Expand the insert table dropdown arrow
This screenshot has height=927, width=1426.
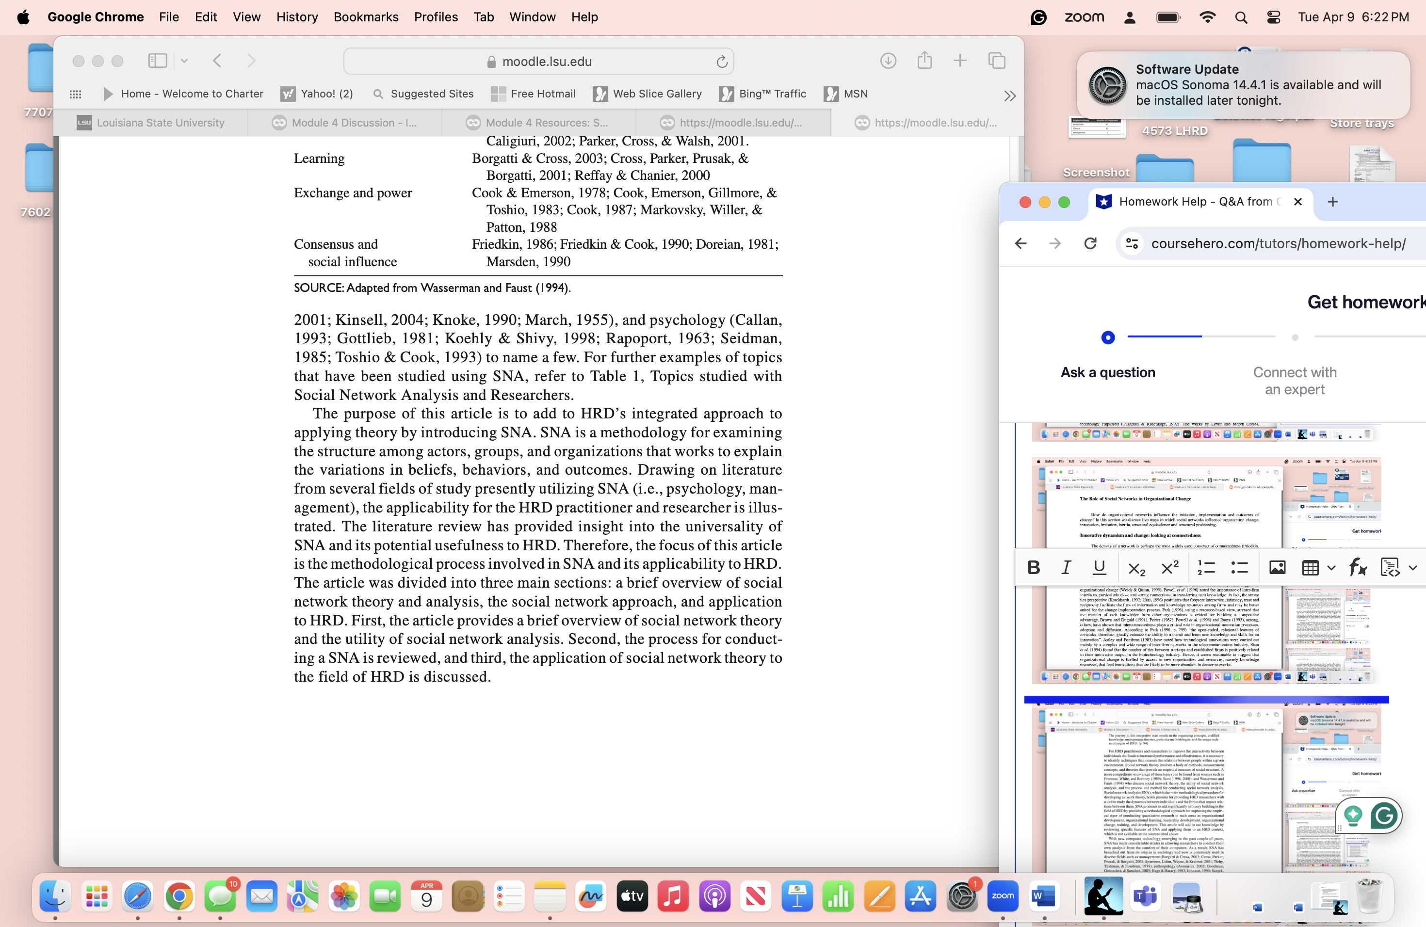point(1331,567)
